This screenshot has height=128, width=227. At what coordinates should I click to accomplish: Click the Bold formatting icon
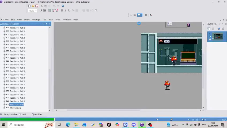(62, 10)
